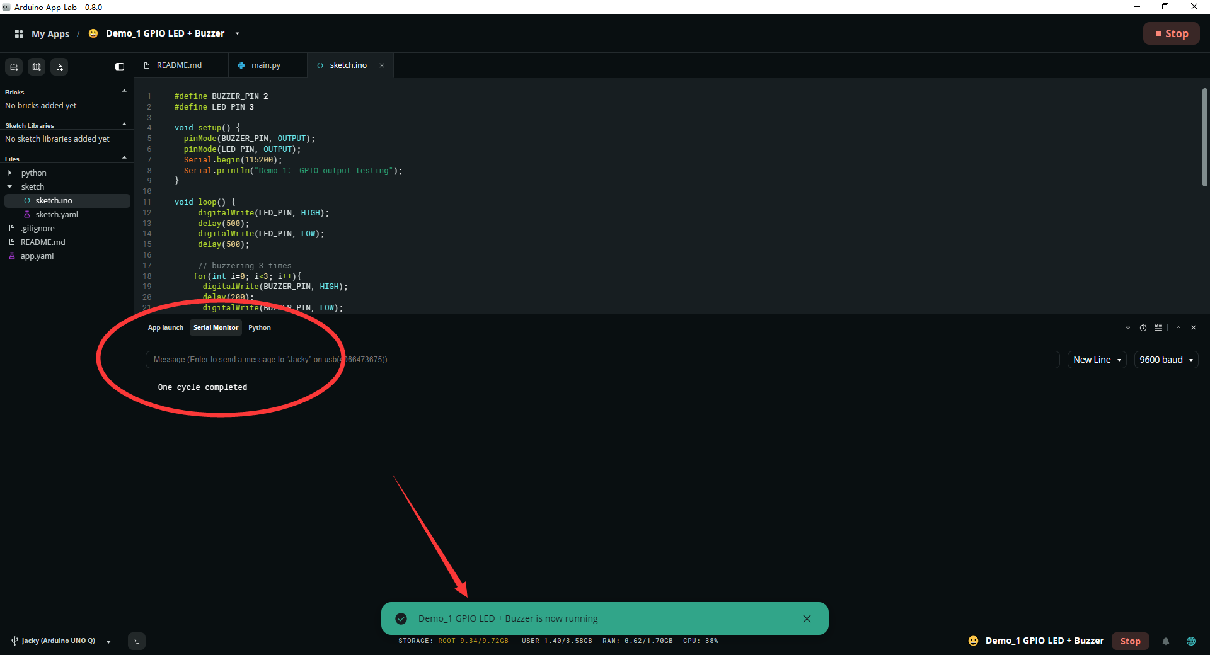Select the Python console tab
Screen dimensions: 1210x655
click(260, 327)
